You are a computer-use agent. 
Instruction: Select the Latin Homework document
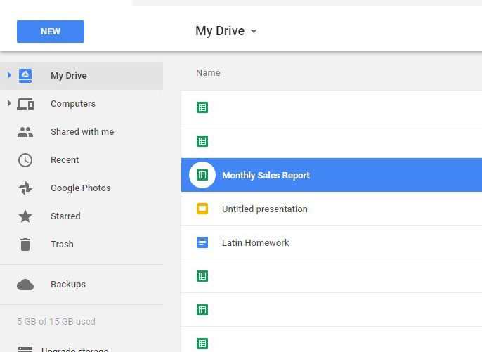click(255, 242)
